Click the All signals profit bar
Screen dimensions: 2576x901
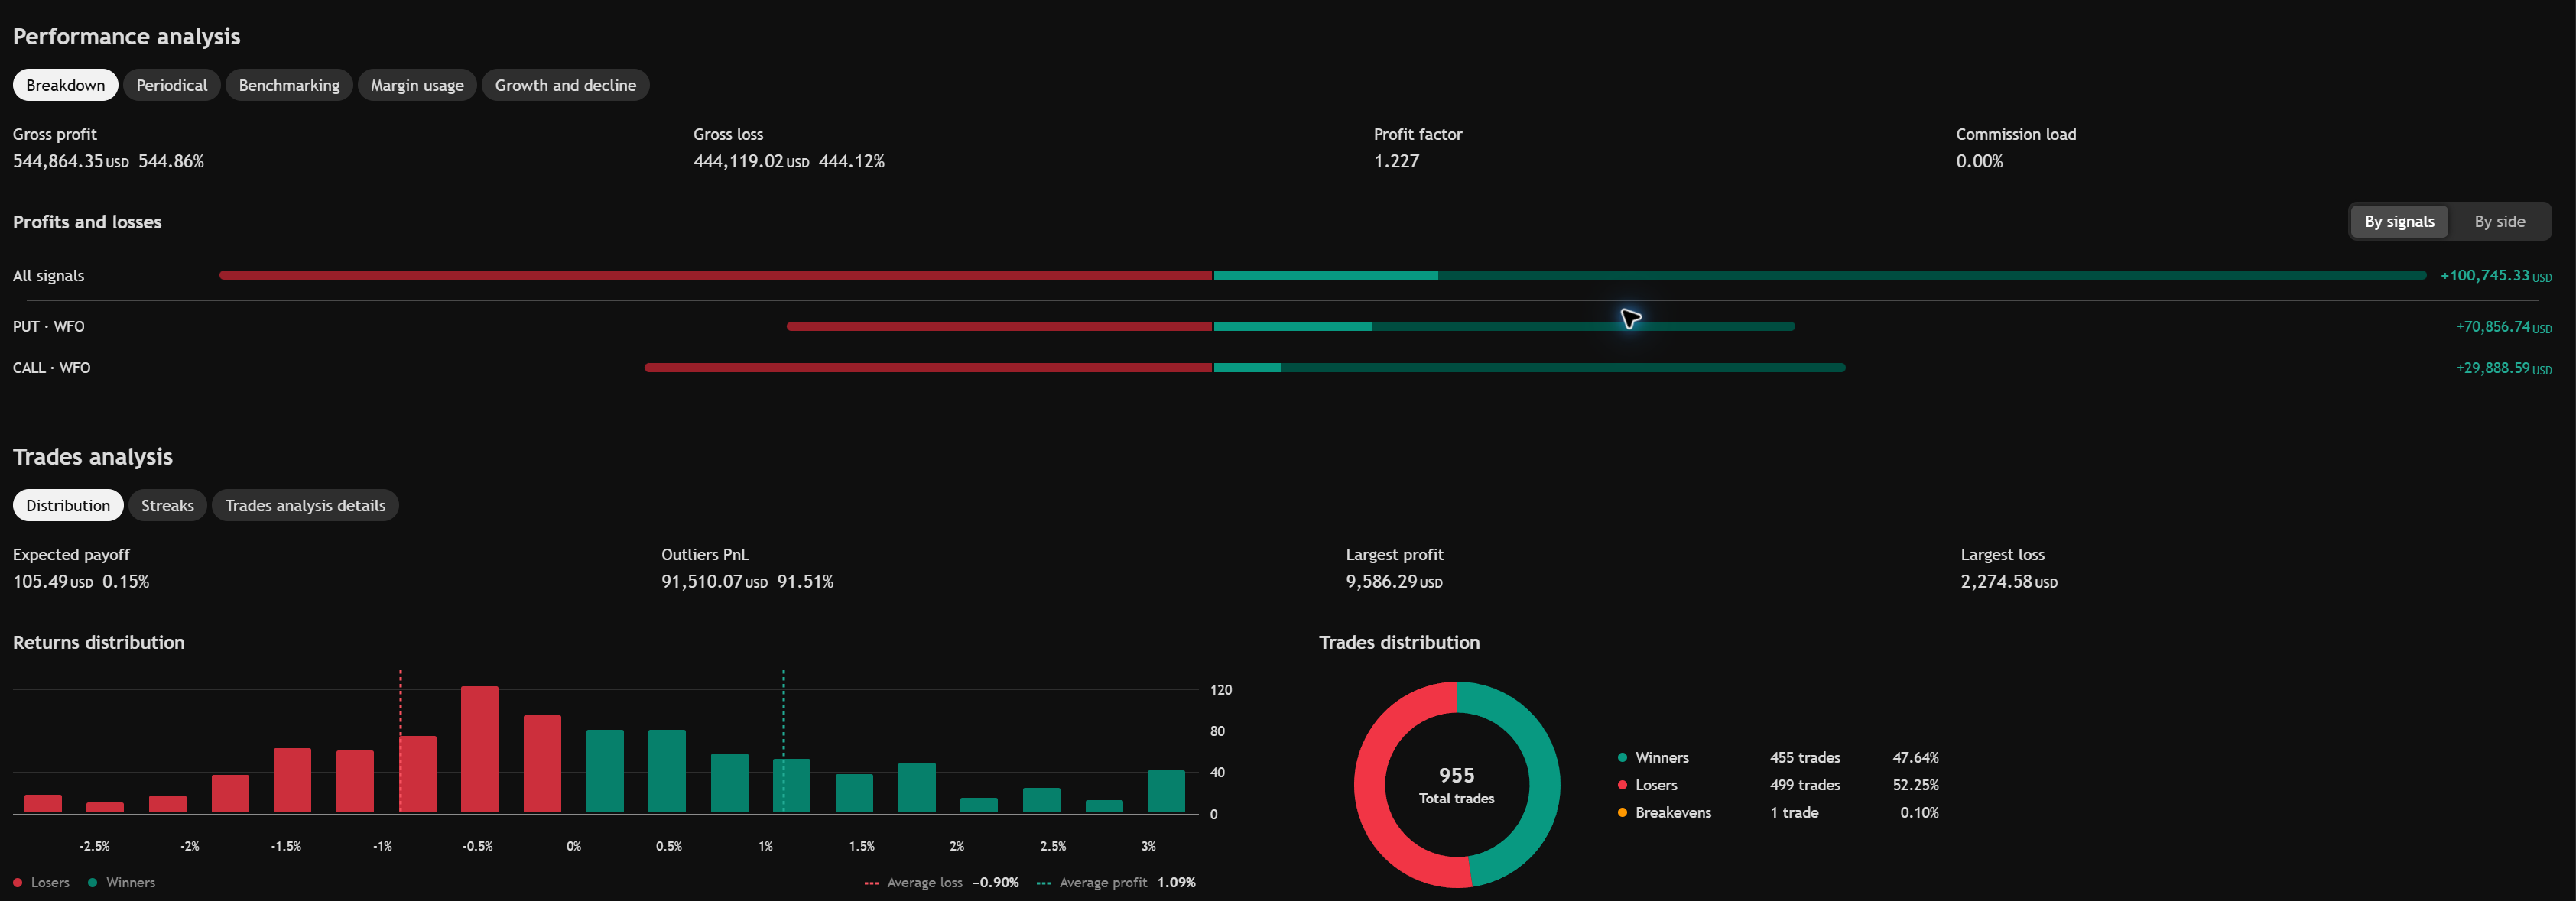1322,275
